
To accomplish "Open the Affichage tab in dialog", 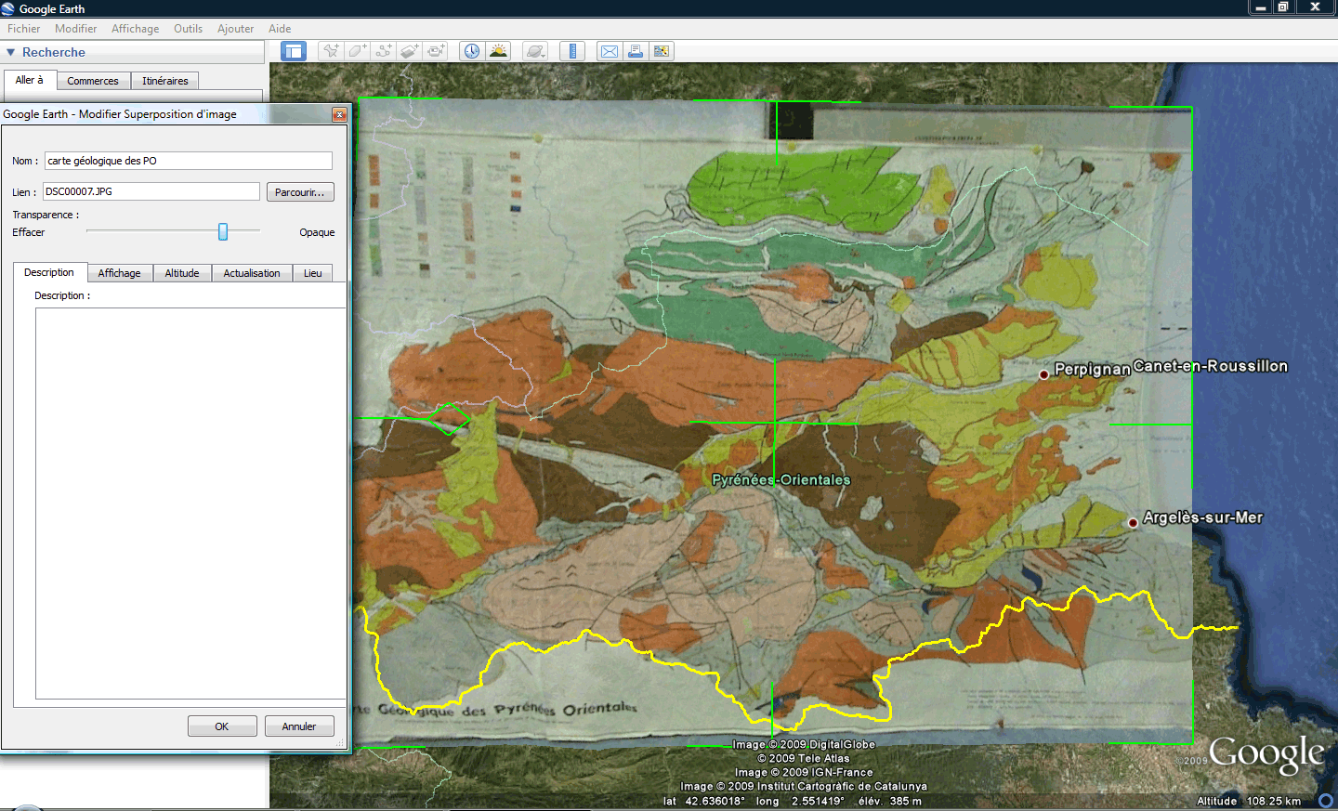I will click(x=120, y=273).
